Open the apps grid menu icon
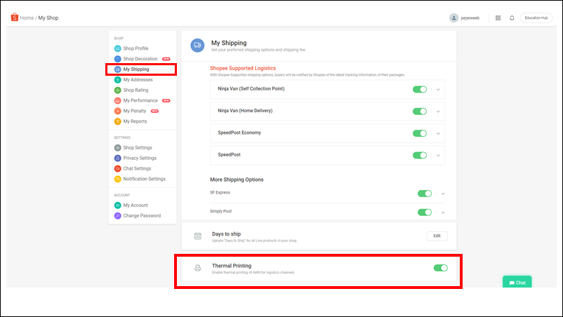The height and width of the screenshot is (317, 563). (498, 18)
